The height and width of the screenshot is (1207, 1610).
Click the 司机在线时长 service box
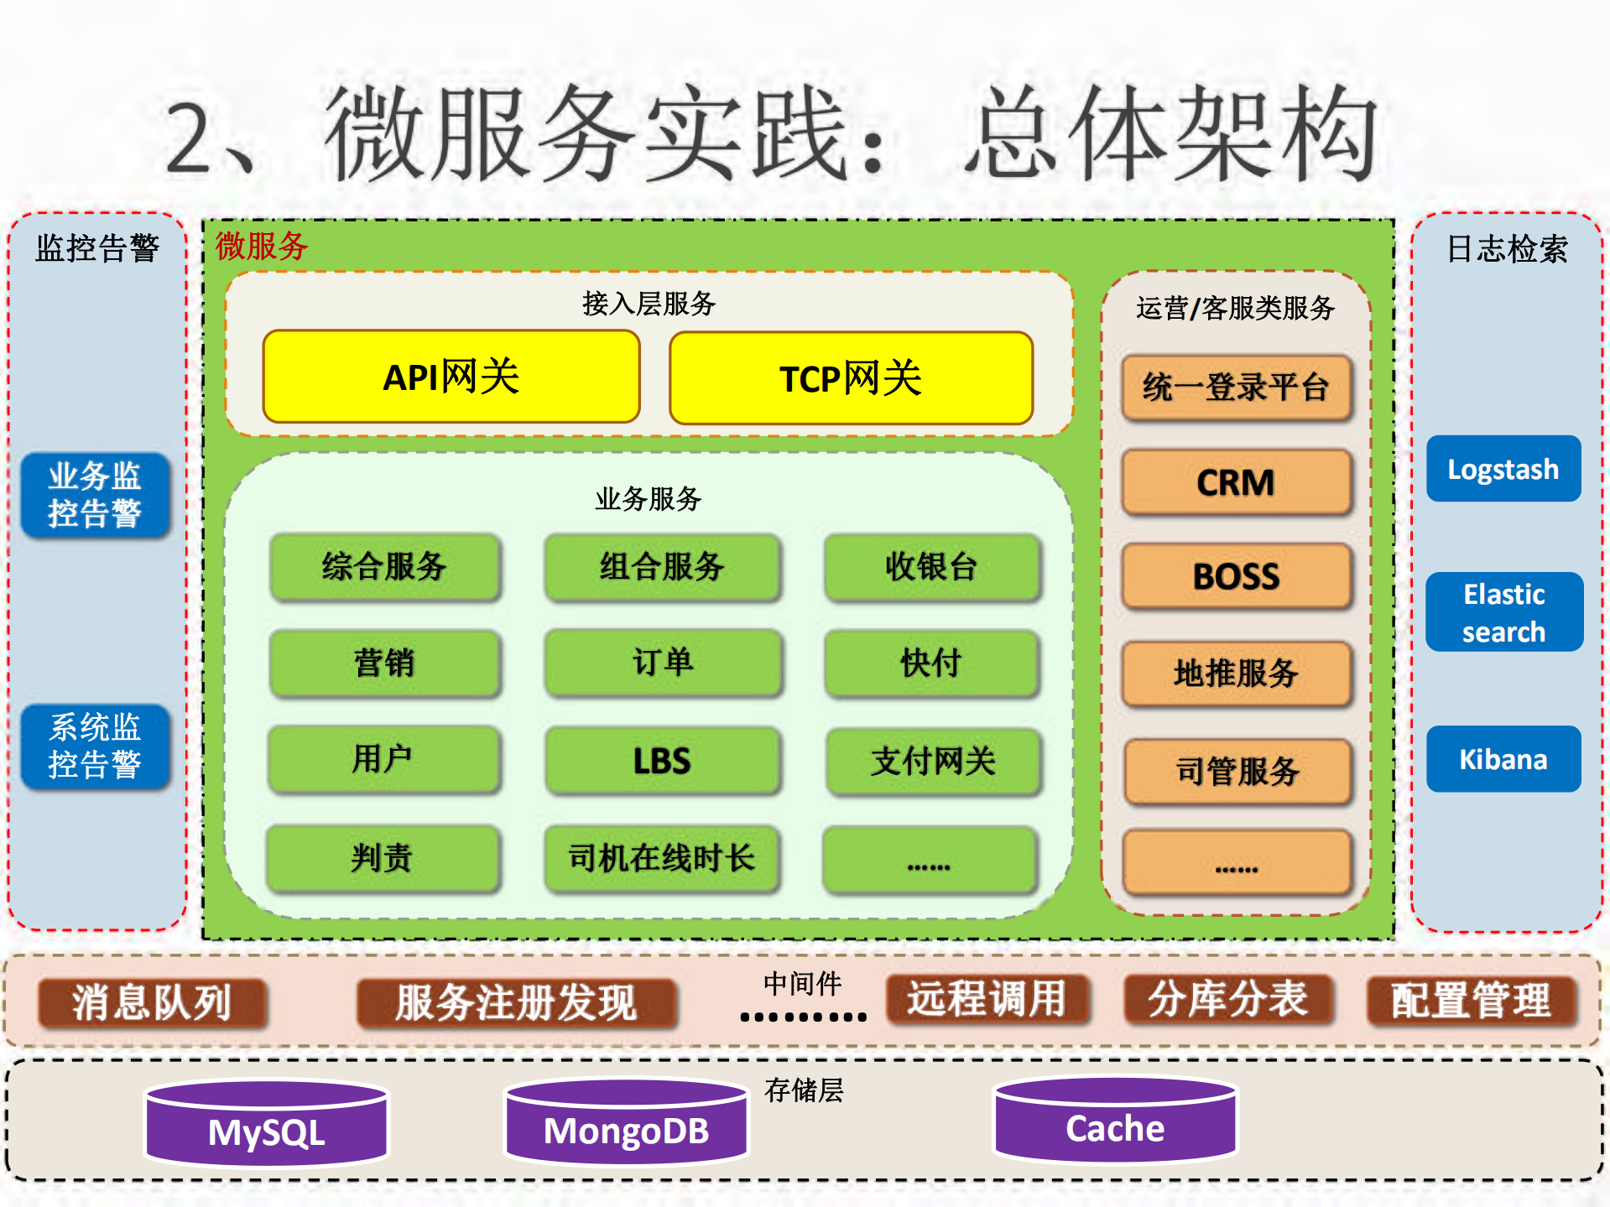click(x=662, y=858)
